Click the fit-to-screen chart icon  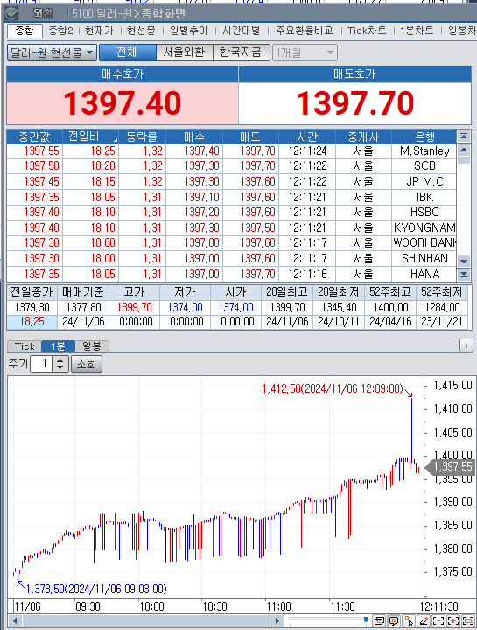pyautogui.click(x=468, y=620)
